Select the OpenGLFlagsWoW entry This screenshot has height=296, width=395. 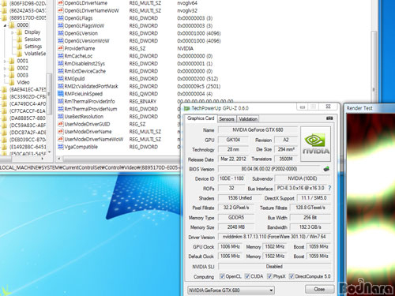click(85, 26)
